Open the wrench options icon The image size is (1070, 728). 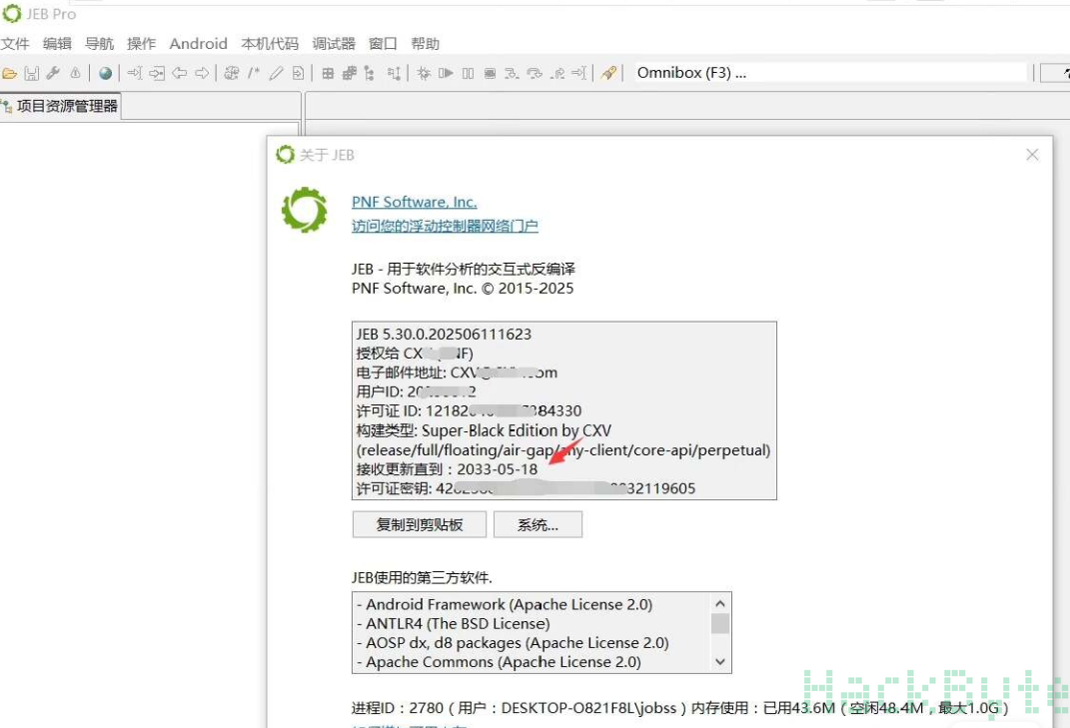[53, 73]
